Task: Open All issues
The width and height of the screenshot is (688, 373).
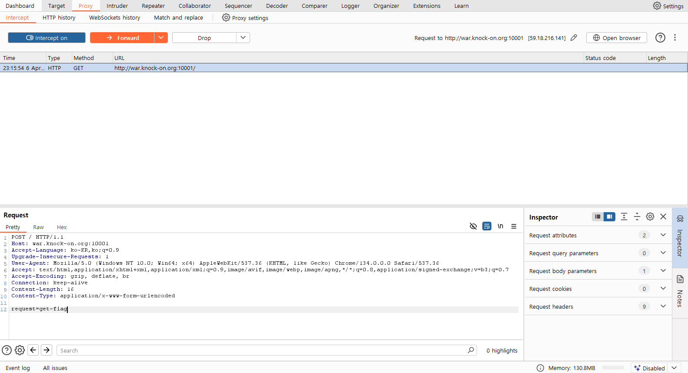Action: click(55, 368)
